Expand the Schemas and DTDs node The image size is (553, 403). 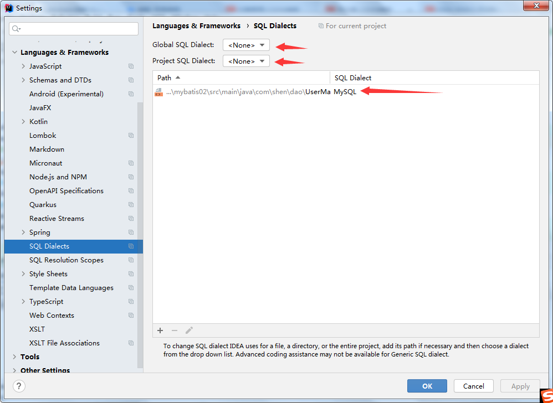[23, 80]
